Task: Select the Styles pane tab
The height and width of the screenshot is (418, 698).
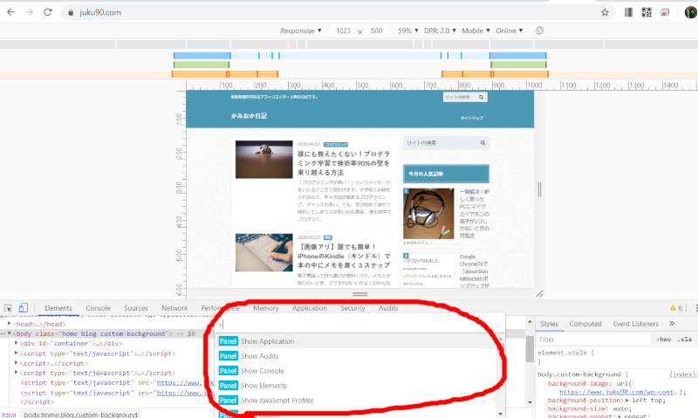Action: point(549,324)
